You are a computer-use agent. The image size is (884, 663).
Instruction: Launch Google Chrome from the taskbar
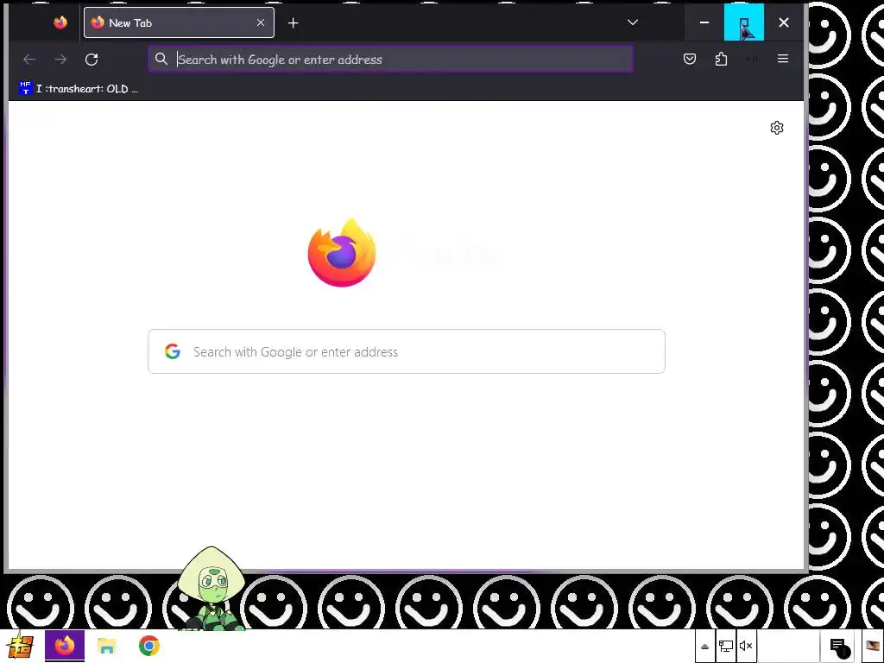[148, 646]
